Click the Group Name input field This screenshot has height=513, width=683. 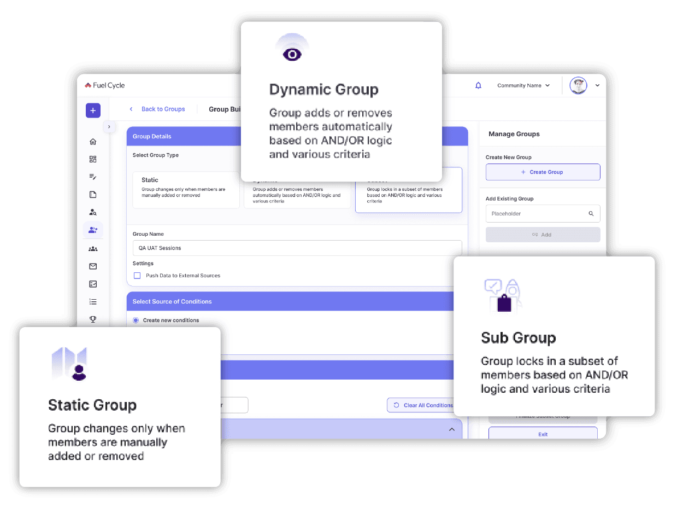click(297, 248)
